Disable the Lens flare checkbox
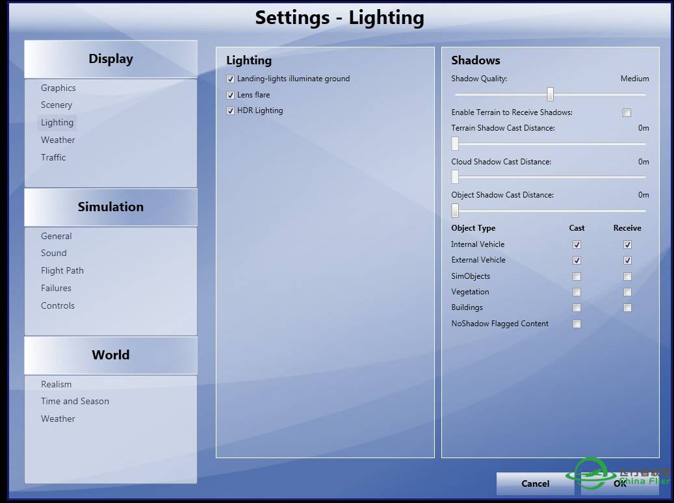This screenshot has width=674, height=503. point(230,95)
